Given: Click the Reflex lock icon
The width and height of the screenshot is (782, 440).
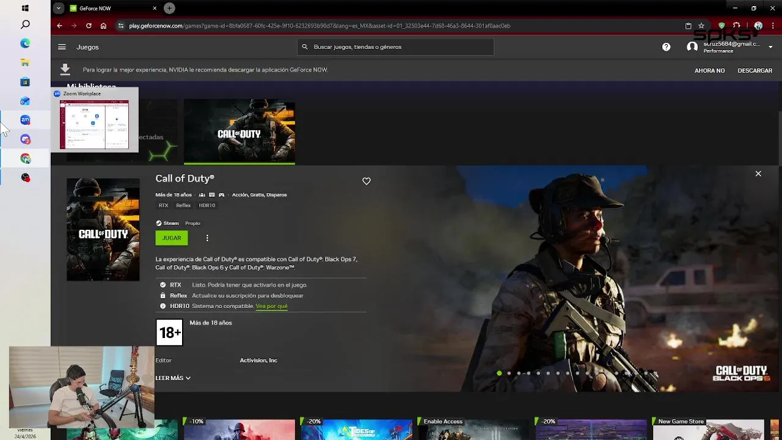Looking at the screenshot, I should (x=163, y=296).
